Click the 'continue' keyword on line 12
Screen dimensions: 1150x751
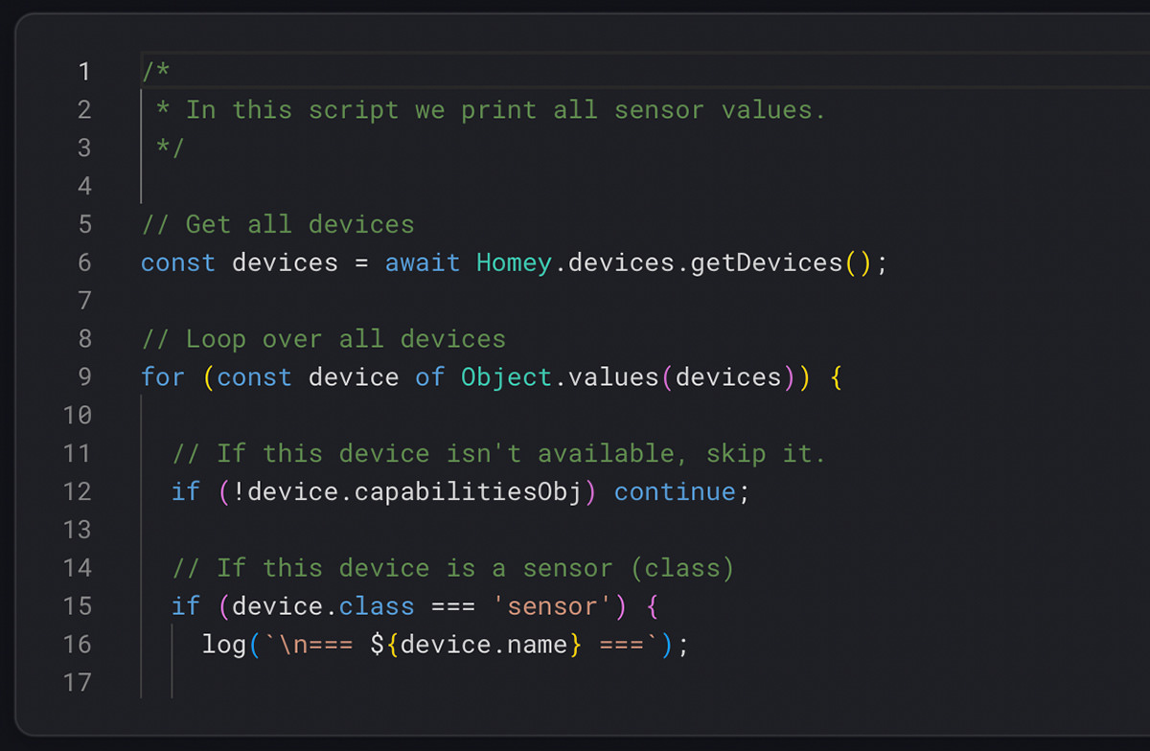[x=675, y=491]
